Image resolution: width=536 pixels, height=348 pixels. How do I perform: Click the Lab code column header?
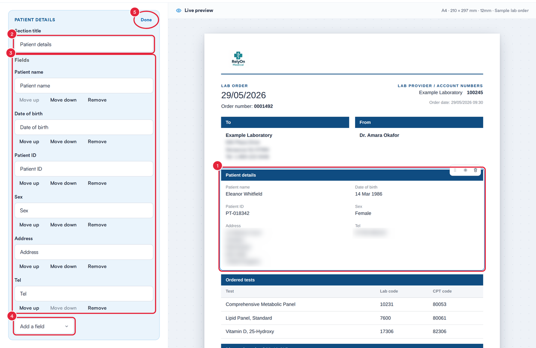[389, 291]
